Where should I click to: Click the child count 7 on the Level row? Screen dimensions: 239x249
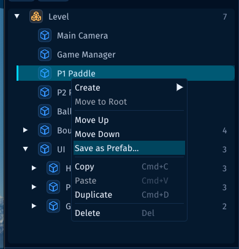click(225, 17)
